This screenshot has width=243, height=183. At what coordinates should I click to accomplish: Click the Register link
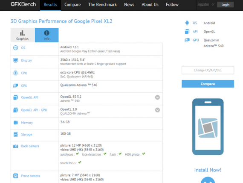pyautogui.click(x=203, y=4)
